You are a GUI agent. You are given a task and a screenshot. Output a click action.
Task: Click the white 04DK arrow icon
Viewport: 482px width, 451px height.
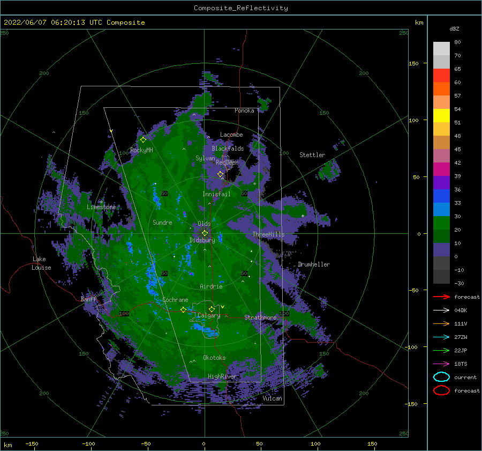point(441,310)
